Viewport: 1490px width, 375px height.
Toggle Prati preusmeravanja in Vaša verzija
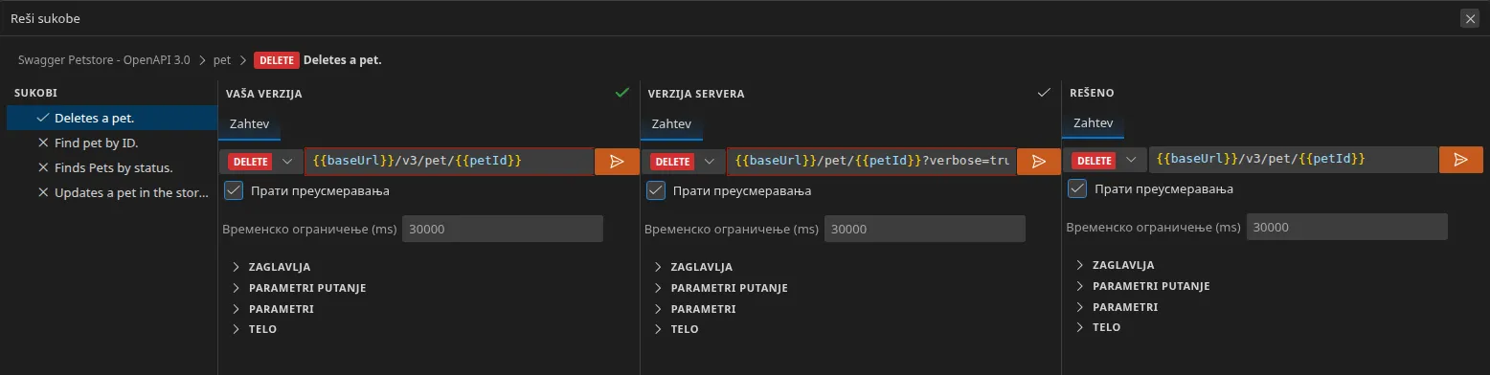234,190
